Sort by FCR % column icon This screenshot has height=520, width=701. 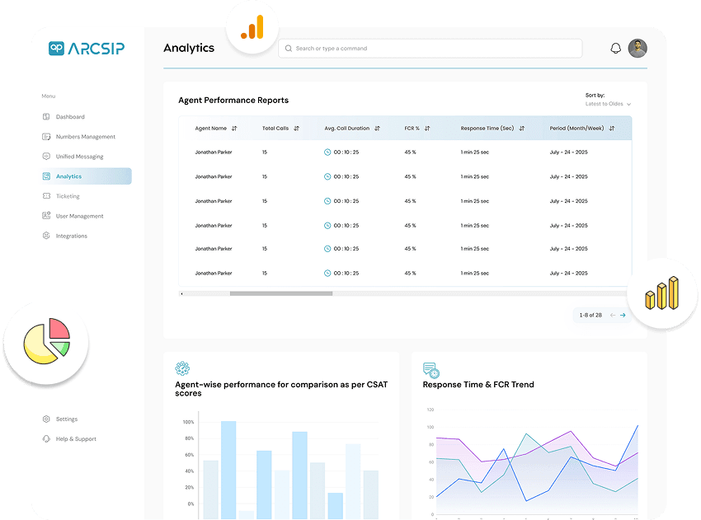point(428,129)
